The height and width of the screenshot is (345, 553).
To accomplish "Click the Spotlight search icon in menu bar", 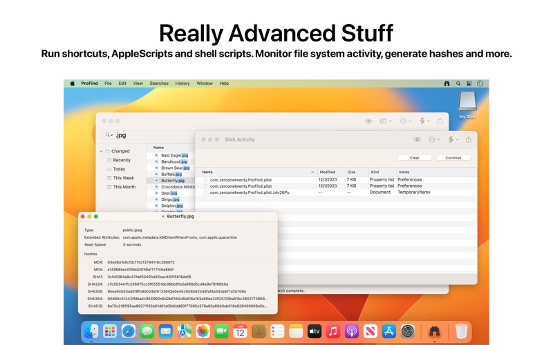I will click(458, 83).
